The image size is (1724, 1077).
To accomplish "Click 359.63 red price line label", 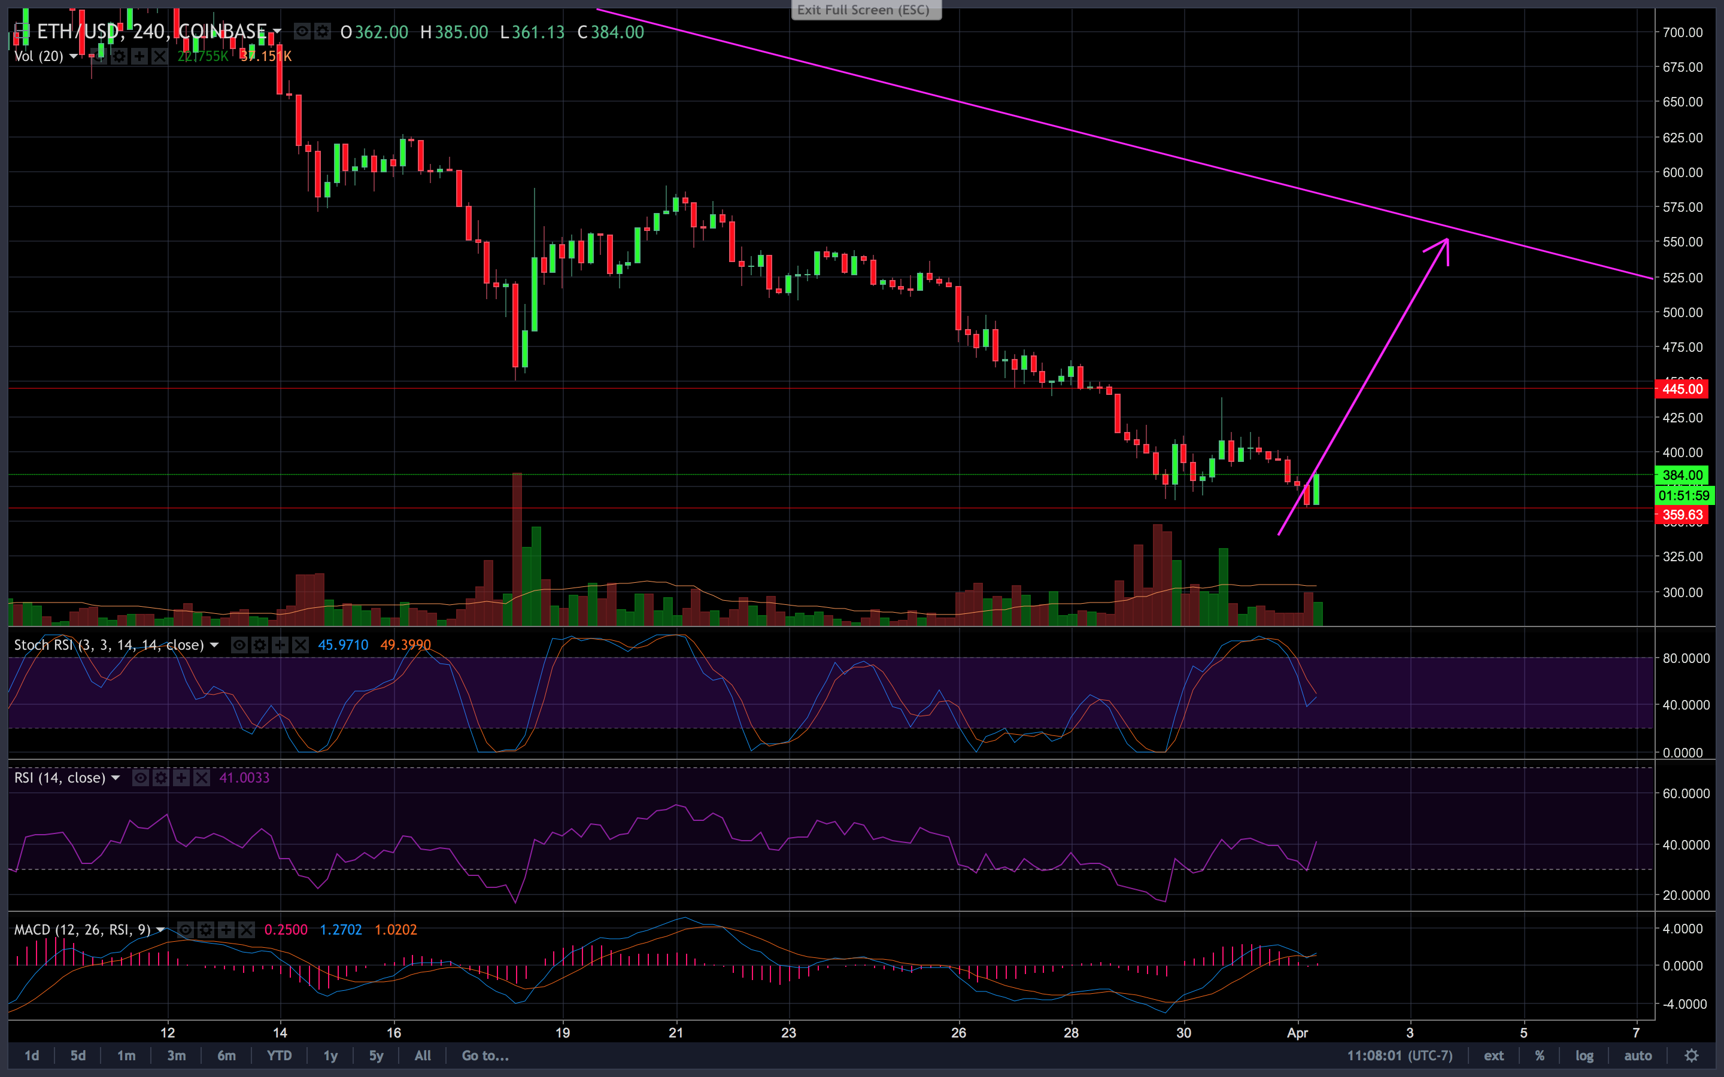I will point(1682,515).
